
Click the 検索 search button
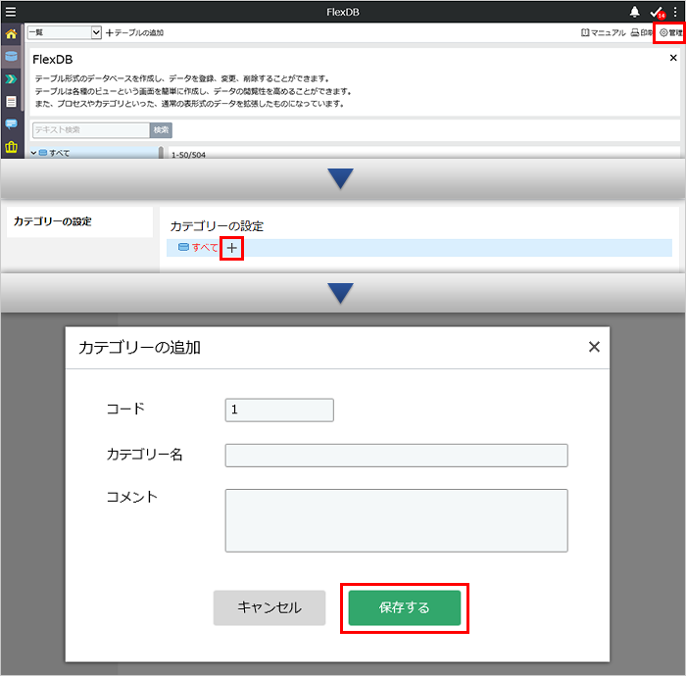tap(161, 130)
